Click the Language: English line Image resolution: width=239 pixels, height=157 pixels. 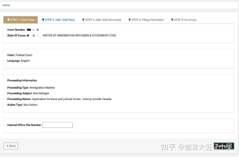click(x=19, y=61)
